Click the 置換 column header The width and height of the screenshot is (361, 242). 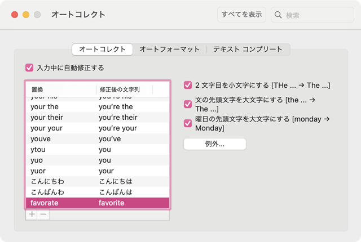tap(61, 89)
